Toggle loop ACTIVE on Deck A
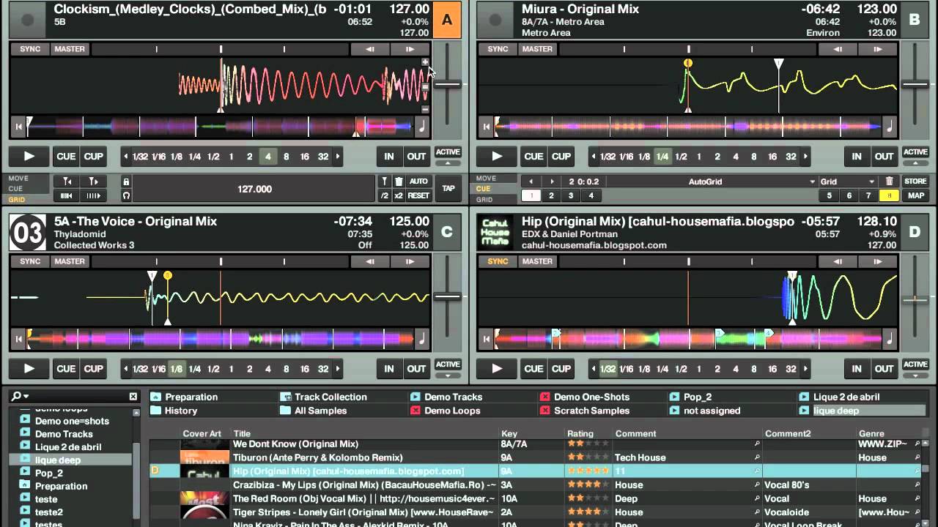This screenshot has height=527, width=938. 448,152
